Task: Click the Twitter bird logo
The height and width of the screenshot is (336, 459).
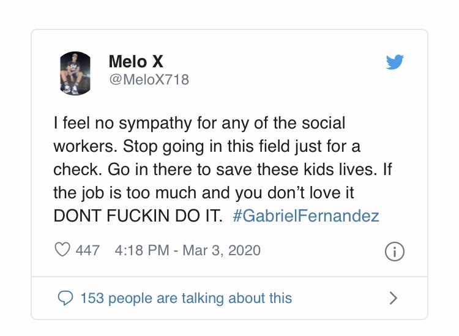Action: pos(395,62)
